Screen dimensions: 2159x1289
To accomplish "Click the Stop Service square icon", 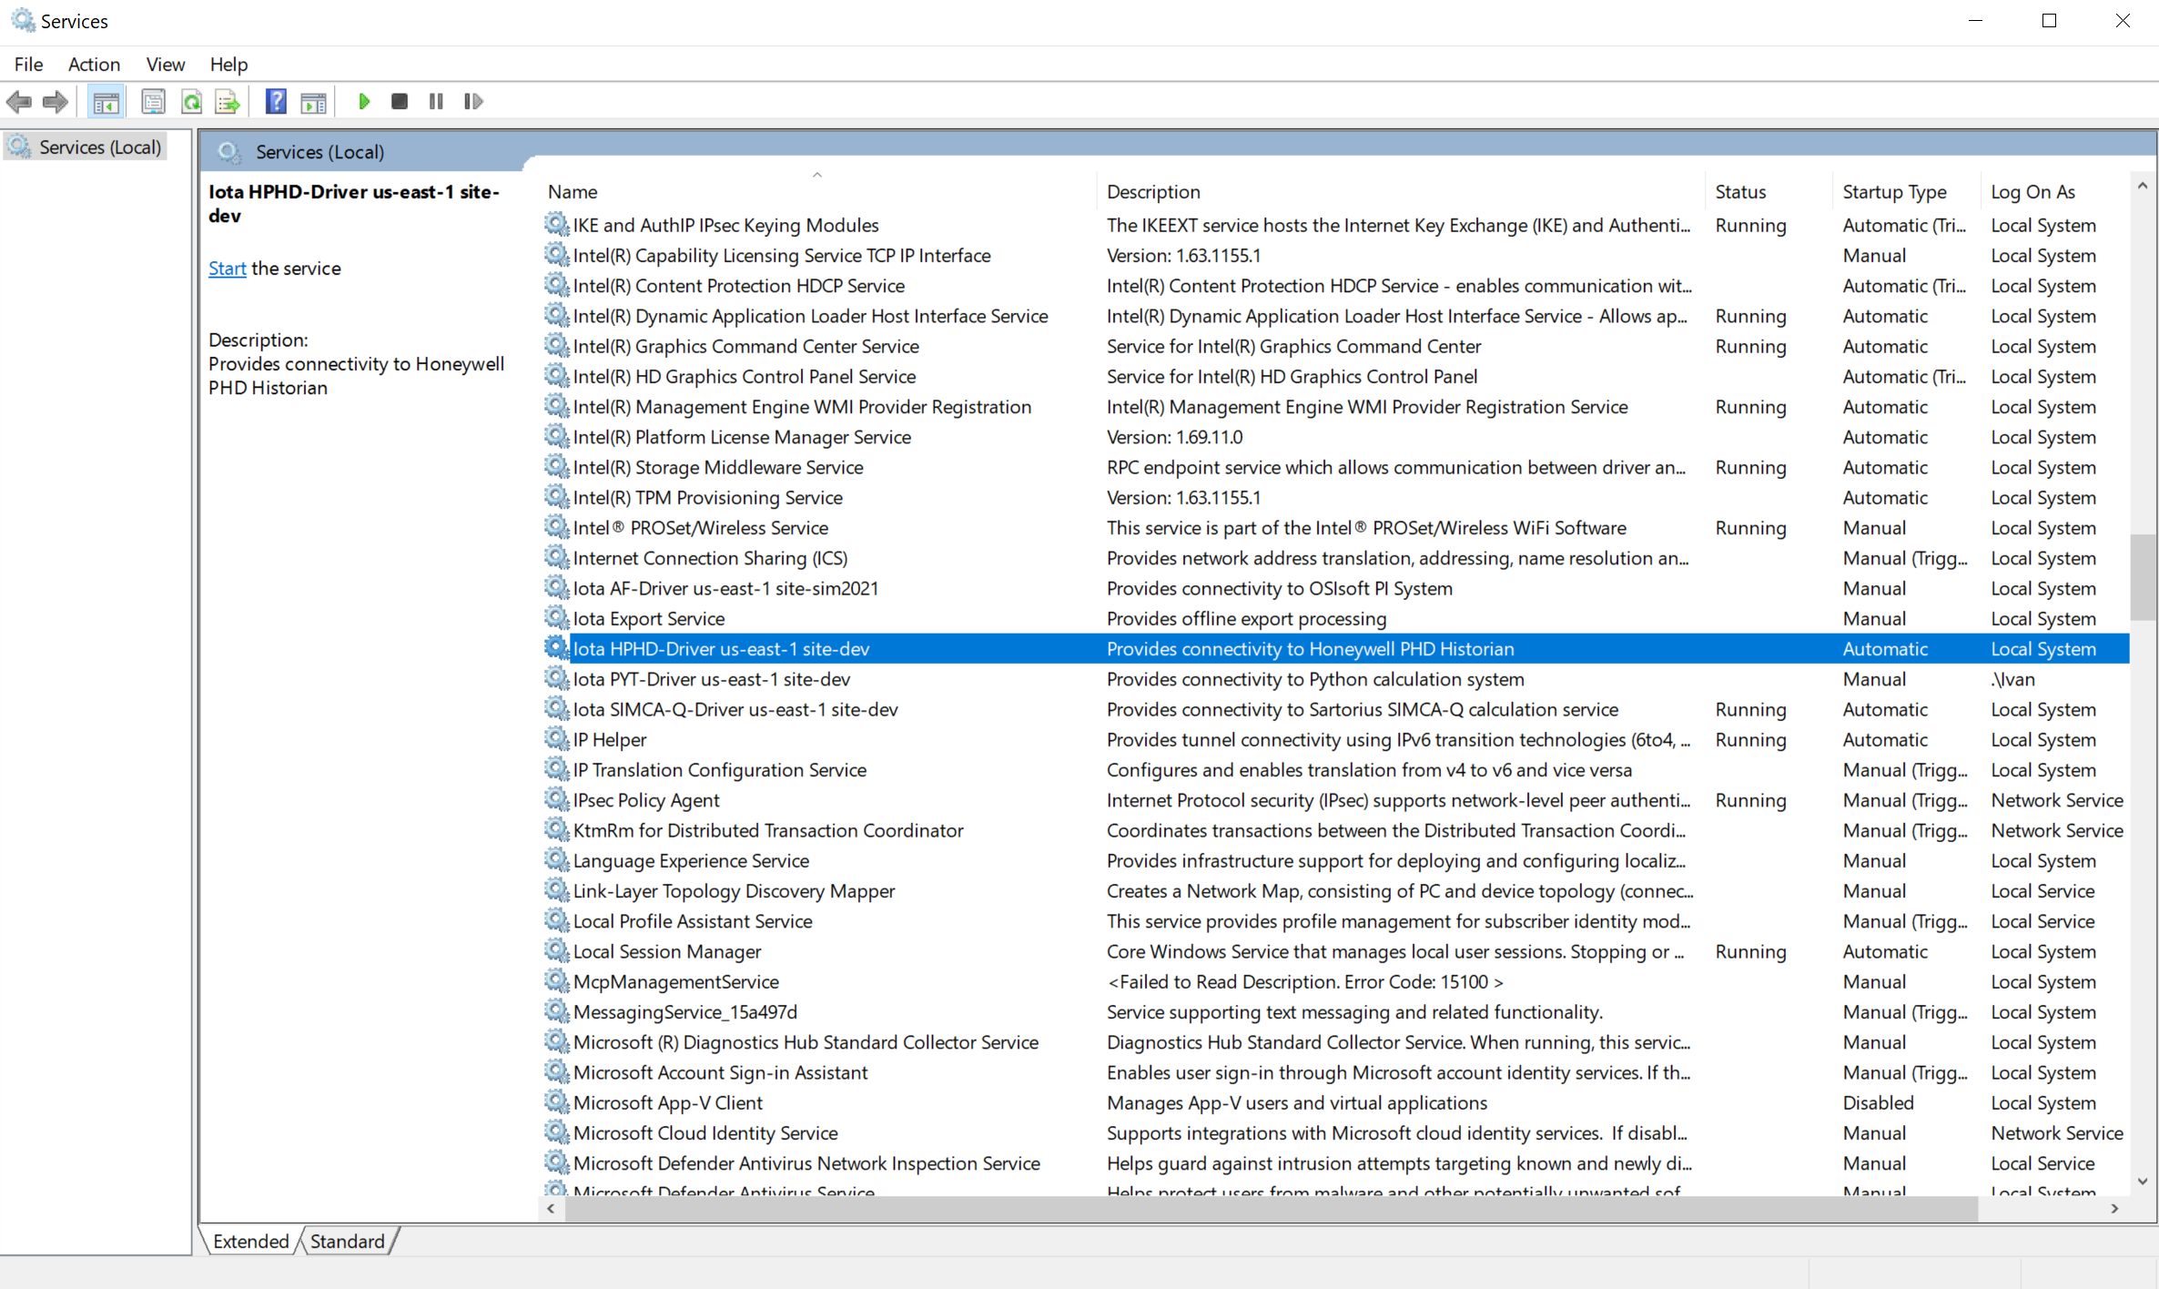I will click(399, 101).
